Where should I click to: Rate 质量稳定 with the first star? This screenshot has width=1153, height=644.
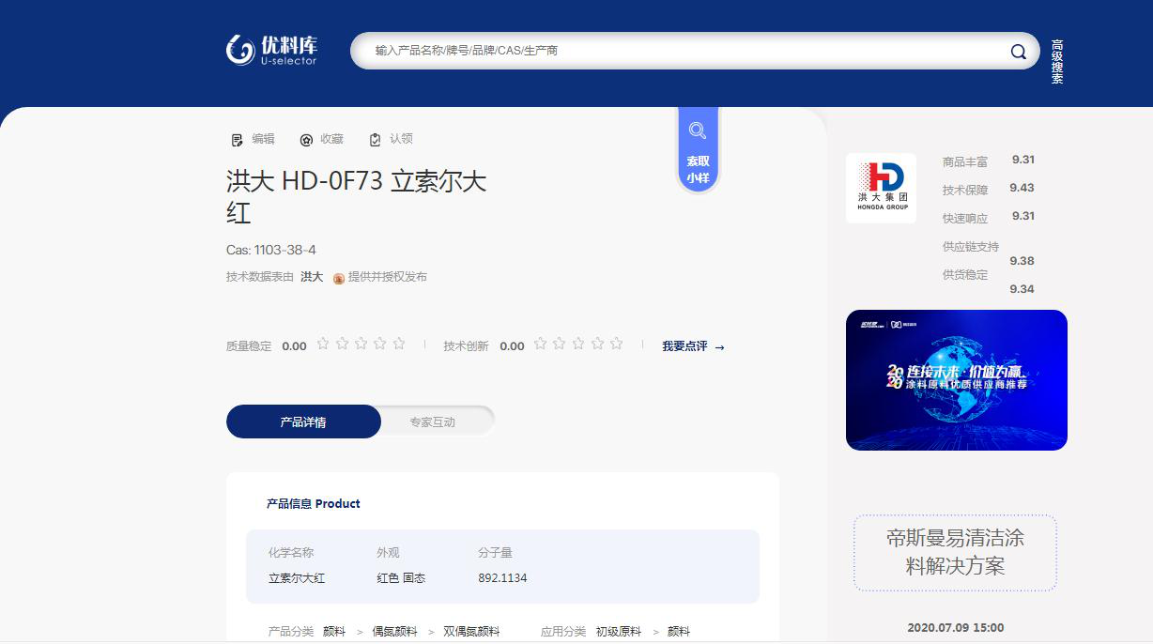tap(323, 344)
